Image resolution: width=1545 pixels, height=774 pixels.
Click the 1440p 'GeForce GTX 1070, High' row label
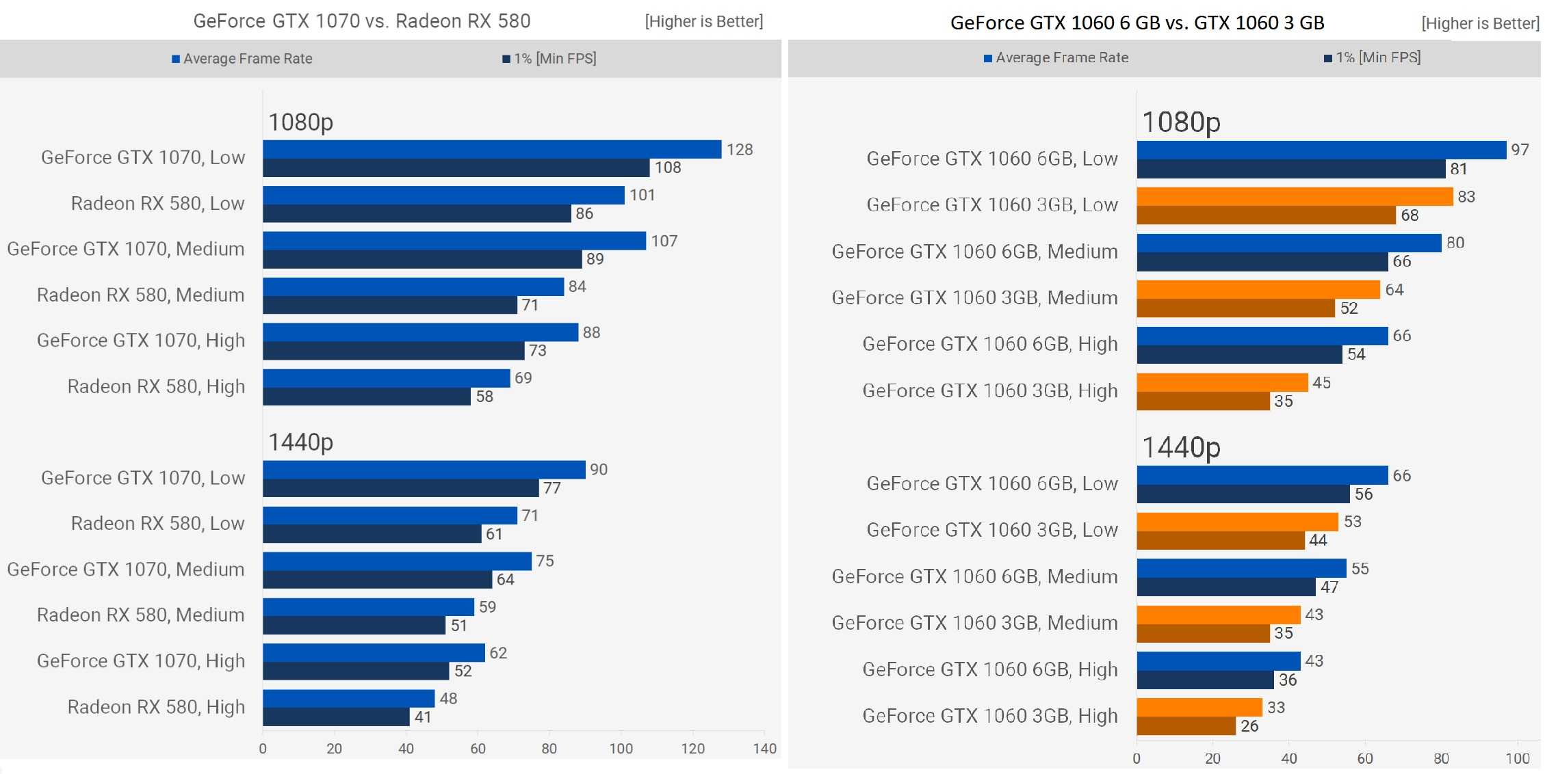[x=141, y=661]
